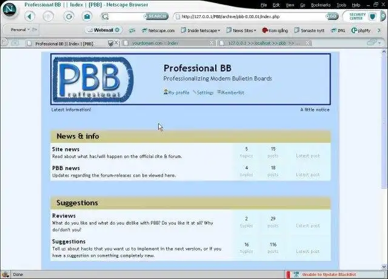Open the PBB news forum
Image resolution: width=388 pixels, height=279 pixels.
66,168
